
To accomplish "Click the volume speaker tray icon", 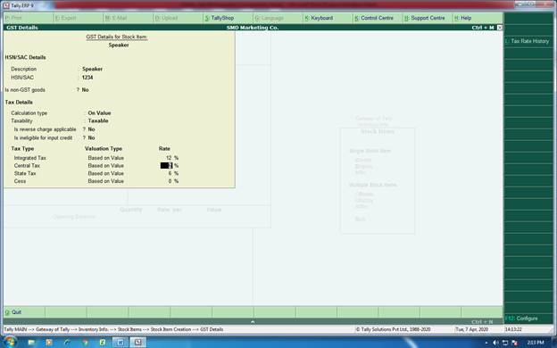I will click(496, 343).
